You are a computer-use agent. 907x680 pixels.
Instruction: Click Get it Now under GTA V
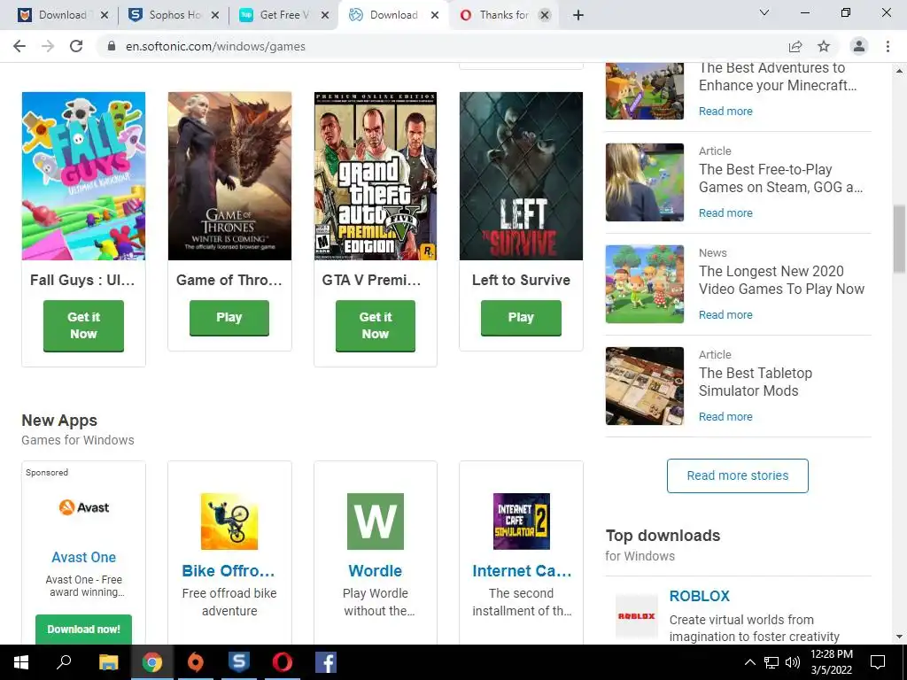coord(376,326)
